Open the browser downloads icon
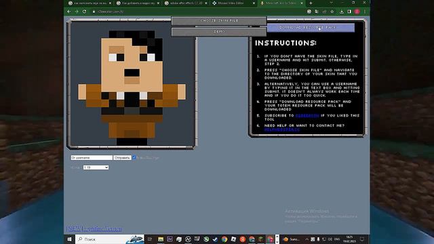This screenshot has height=244, width=434. click(342, 12)
